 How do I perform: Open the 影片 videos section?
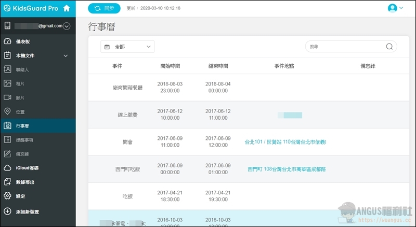(20, 97)
